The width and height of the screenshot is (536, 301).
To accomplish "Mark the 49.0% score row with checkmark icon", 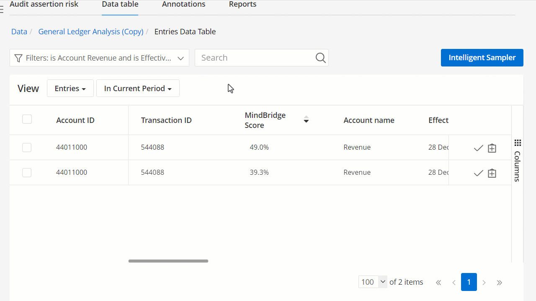I will coord(479,148).
